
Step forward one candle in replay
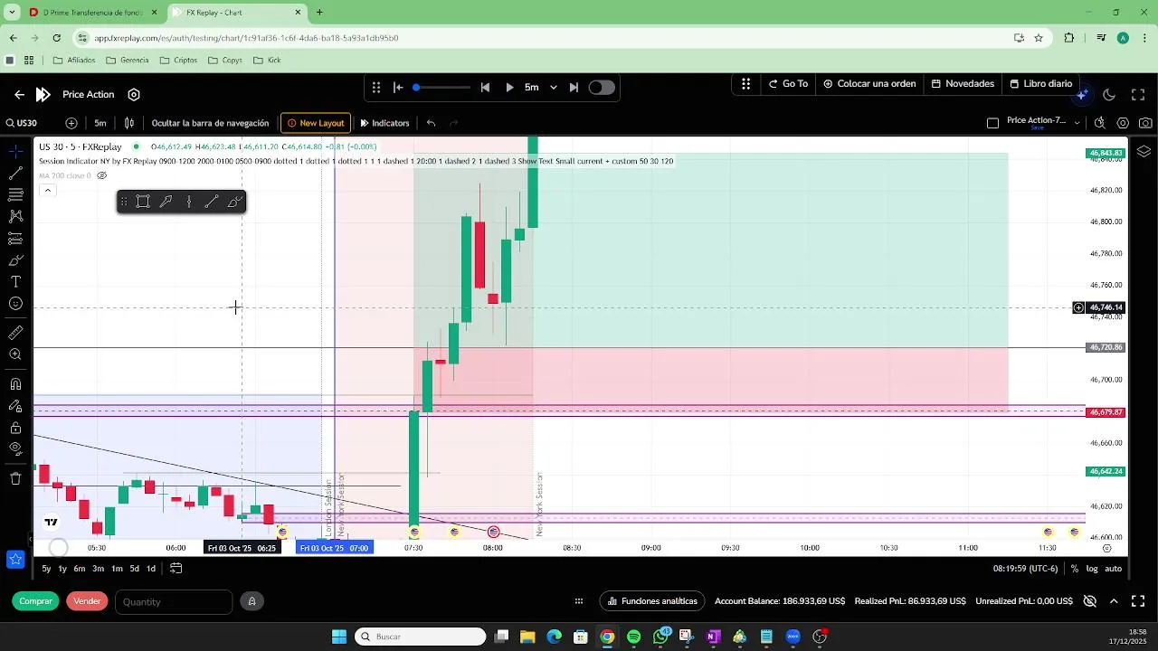tap(574, 88)
